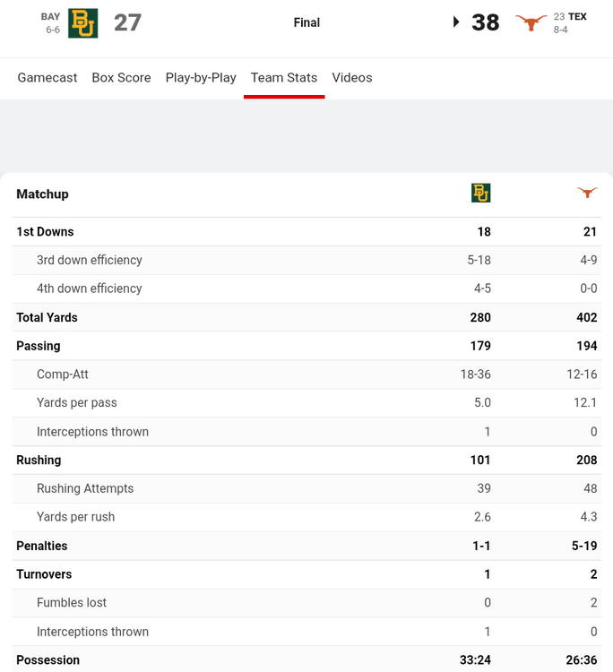
Task: Open the Videos tab
Action: click(x=352, y=78)
